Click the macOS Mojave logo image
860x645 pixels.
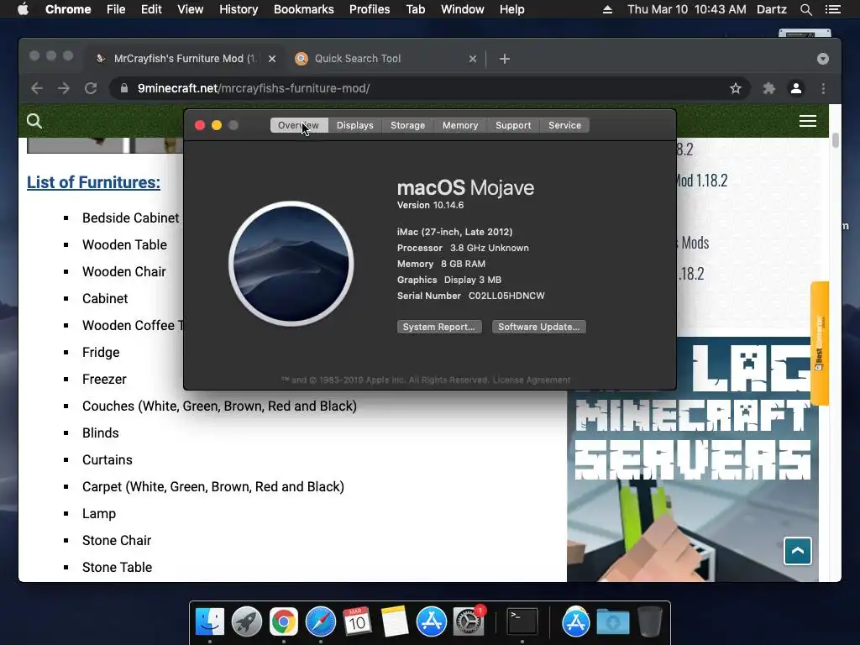point(291,263)
